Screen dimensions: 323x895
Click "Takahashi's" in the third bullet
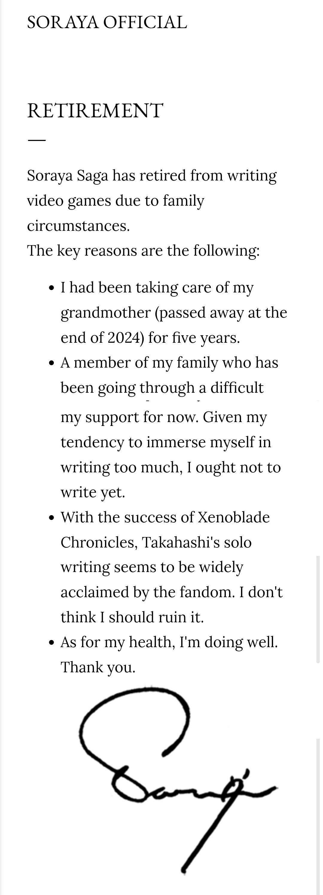181,542
